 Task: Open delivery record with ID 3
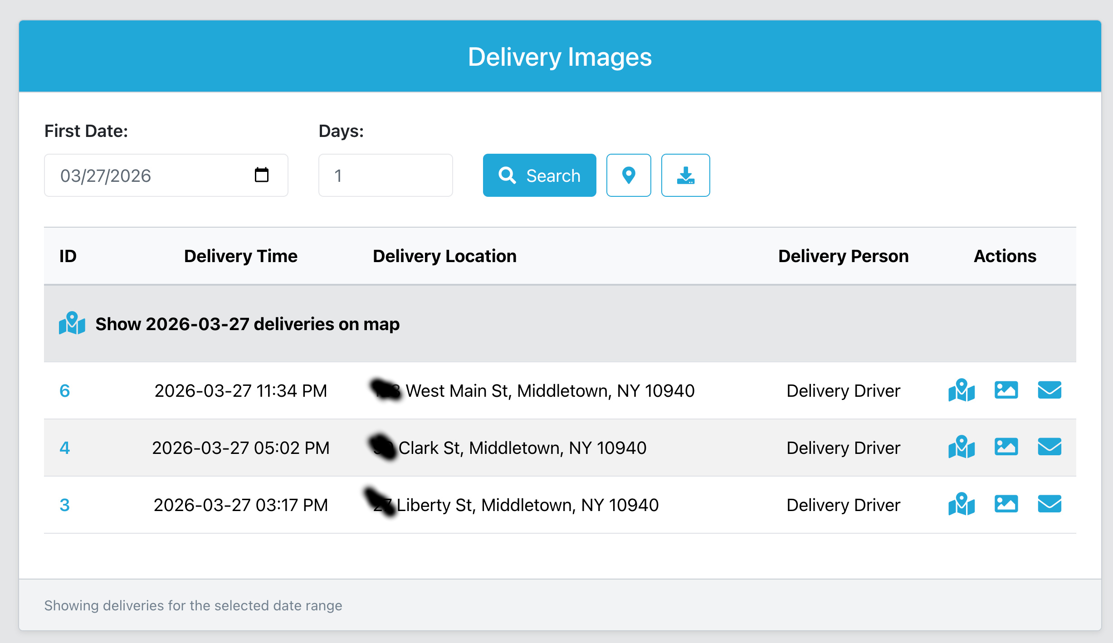pyautogui.click(x=65, y=504)
